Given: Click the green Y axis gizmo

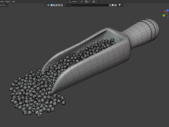Looking at the screenshot, I should pyautogui.click(x=164, y=16).
